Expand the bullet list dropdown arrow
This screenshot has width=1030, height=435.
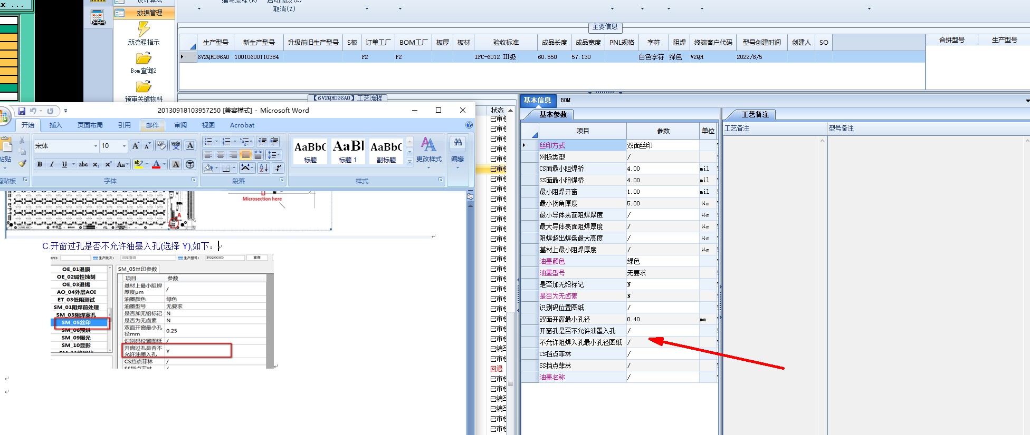point(216,142)
